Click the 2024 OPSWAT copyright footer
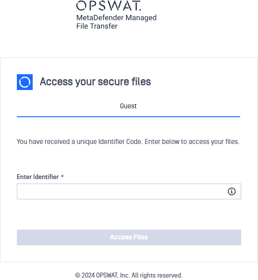This screenshot has width=258, height=280. point(129,275)
